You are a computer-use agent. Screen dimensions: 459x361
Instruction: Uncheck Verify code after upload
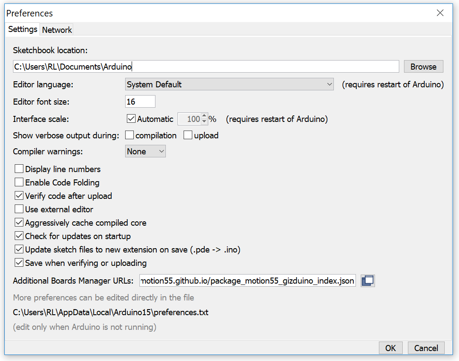click(19, 195)
